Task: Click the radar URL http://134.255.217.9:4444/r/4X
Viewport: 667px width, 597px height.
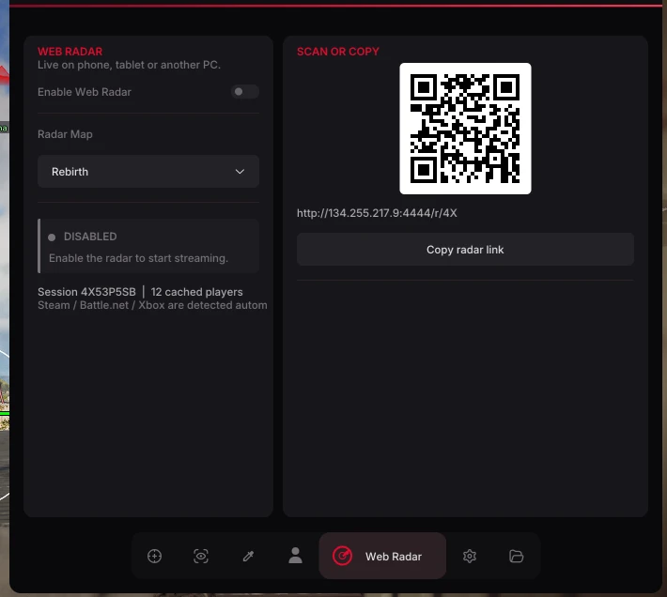Action: pos(377,213)
